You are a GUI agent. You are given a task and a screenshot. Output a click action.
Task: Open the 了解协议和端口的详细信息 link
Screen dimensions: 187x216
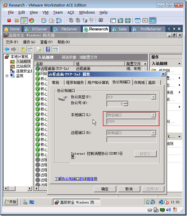[x=76, y=179]
